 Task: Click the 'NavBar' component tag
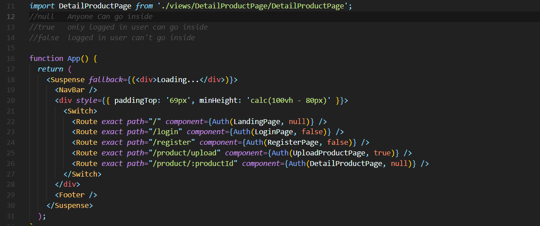(72, 90)
